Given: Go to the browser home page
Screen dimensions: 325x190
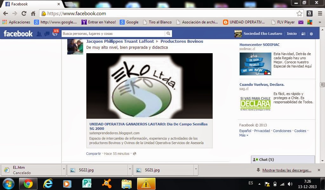Looking at the screenshot, I should tap(33, 14).
